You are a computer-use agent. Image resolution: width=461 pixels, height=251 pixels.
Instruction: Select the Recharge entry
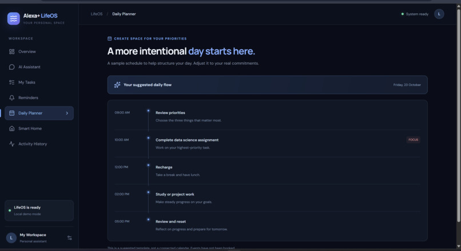(164, 167)
